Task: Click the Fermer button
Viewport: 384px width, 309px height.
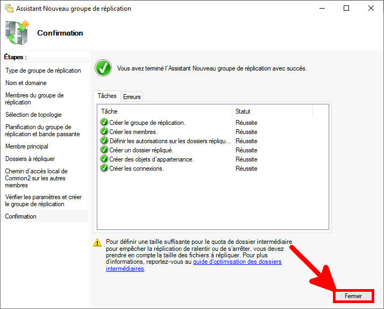Action: pyautogui.click(x=353, y=296)
